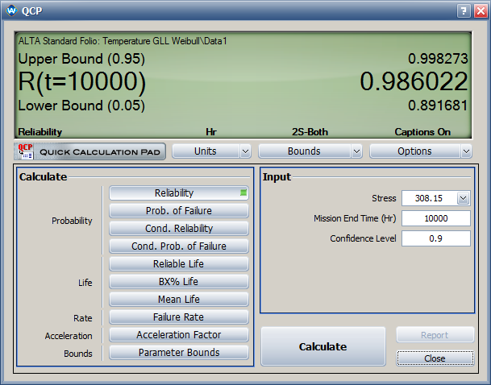Expand the Stress dropdown arrow

[463, 198]
